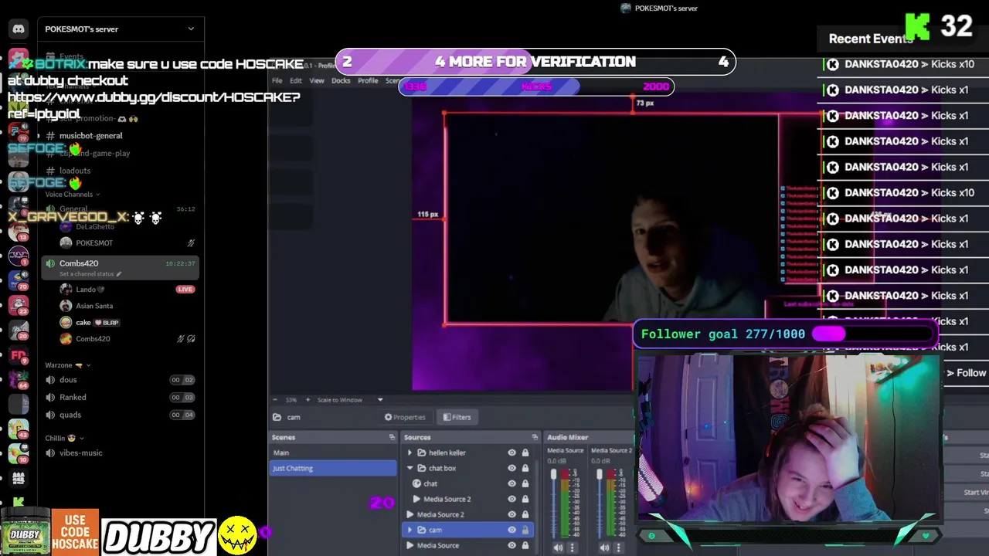Hide the top-level Media Source 2
The image size is (989, 556).
tap(511, 514)
